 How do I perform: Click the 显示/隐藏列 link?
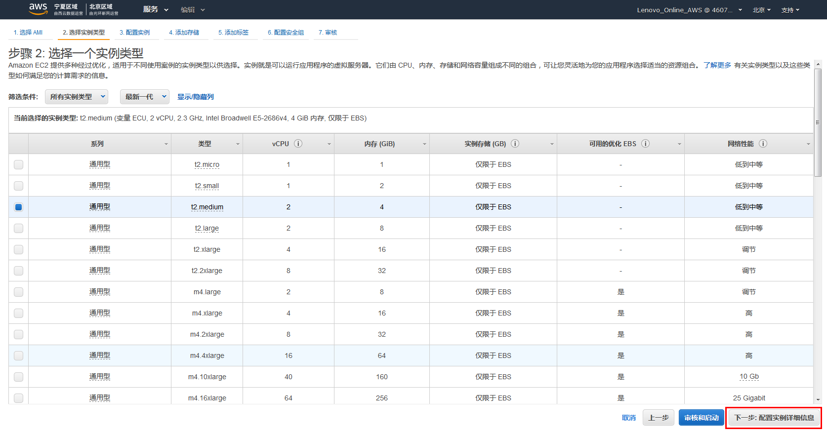196,97
